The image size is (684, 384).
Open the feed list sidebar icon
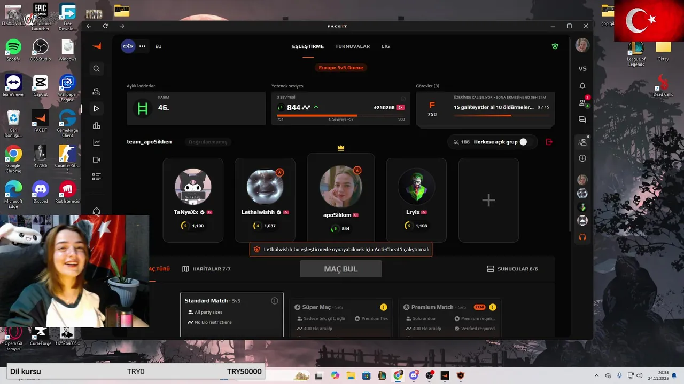point(96,177)
